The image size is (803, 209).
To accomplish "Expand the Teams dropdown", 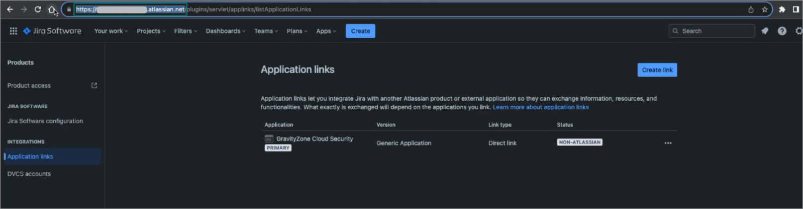I will (x=266, y=31).
